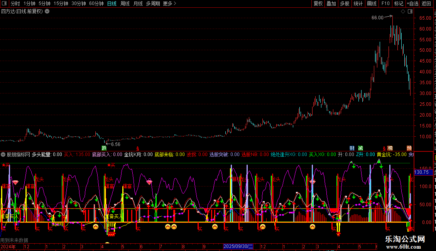Click the Z升: 0.00 readout
436x251 pixels.
(x=365, y=154)
